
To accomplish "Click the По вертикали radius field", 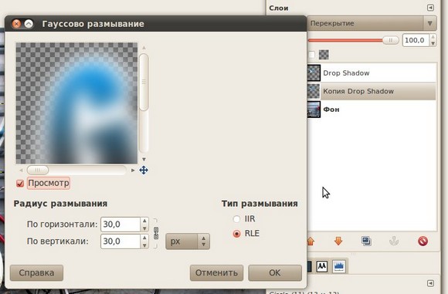I will [x=120, y=242].
